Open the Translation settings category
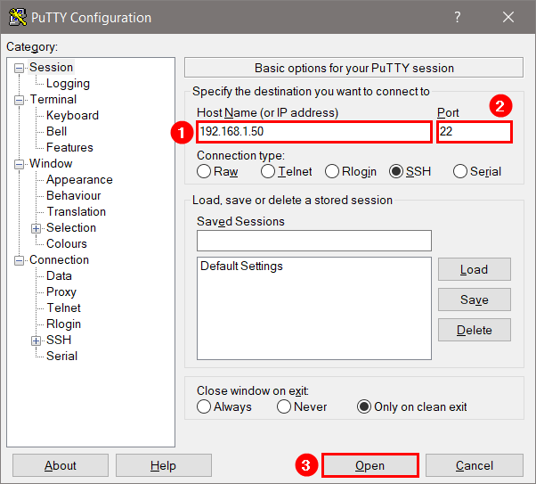536x484 pixels. pos(76,211)
